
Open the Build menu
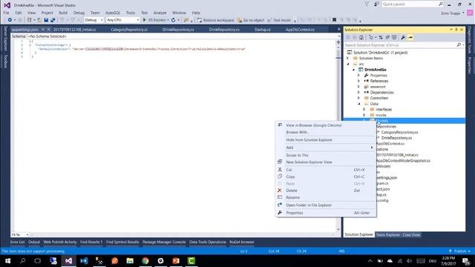pyautogui.click(x=63, y=13)
